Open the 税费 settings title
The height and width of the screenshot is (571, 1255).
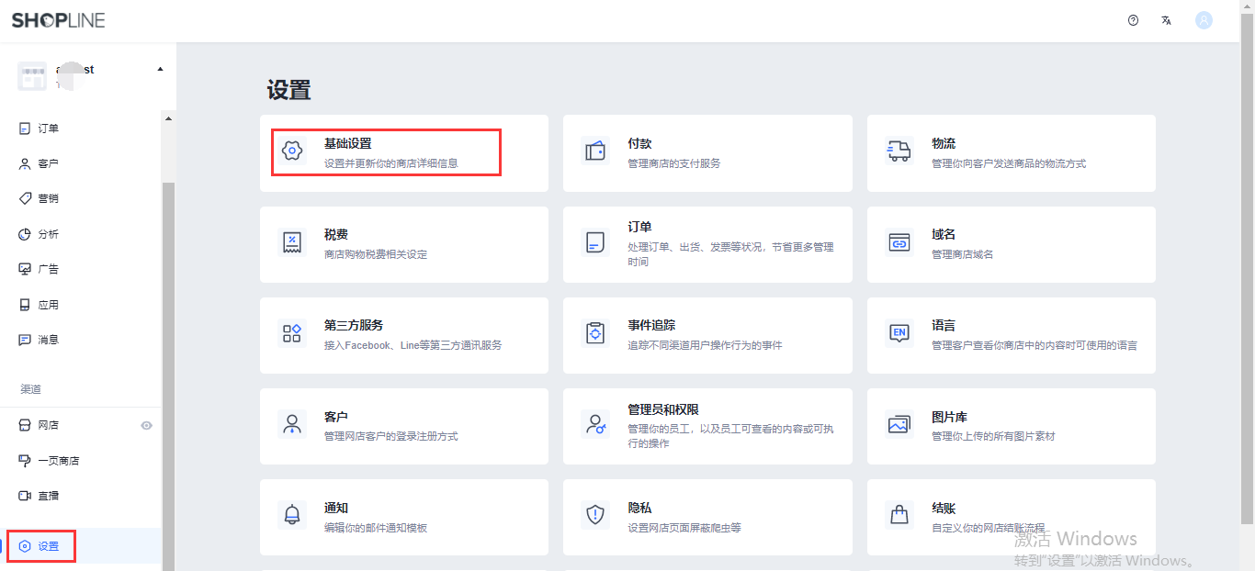click(336, 234)
